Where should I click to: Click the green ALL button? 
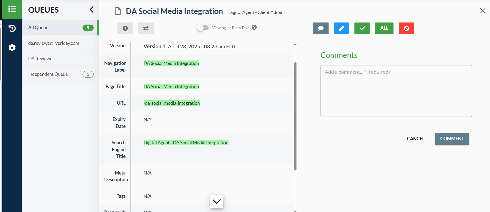point(384,28)
